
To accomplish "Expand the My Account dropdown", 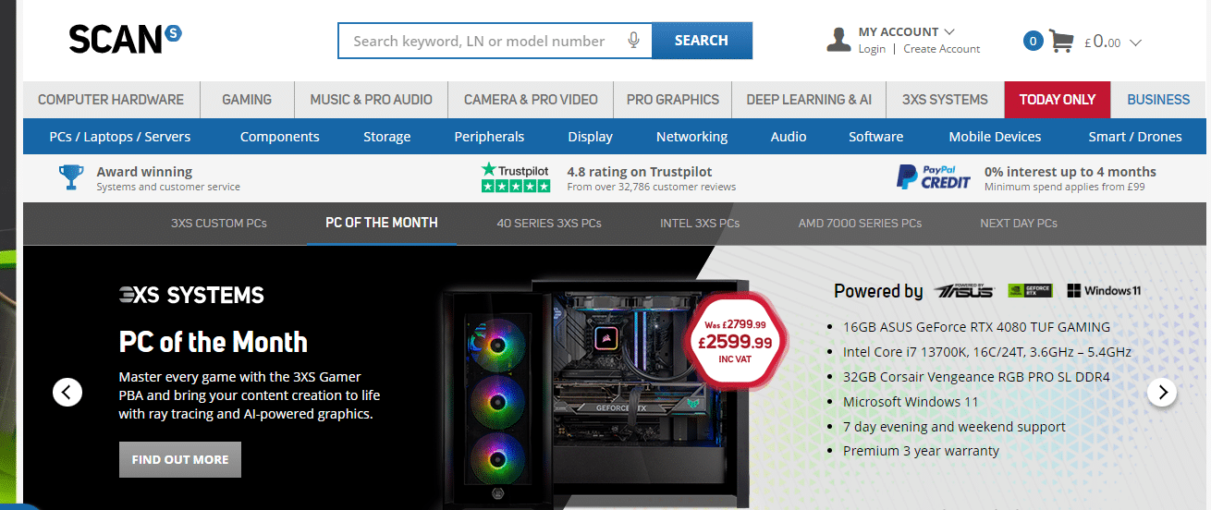I will click(906, 31).
